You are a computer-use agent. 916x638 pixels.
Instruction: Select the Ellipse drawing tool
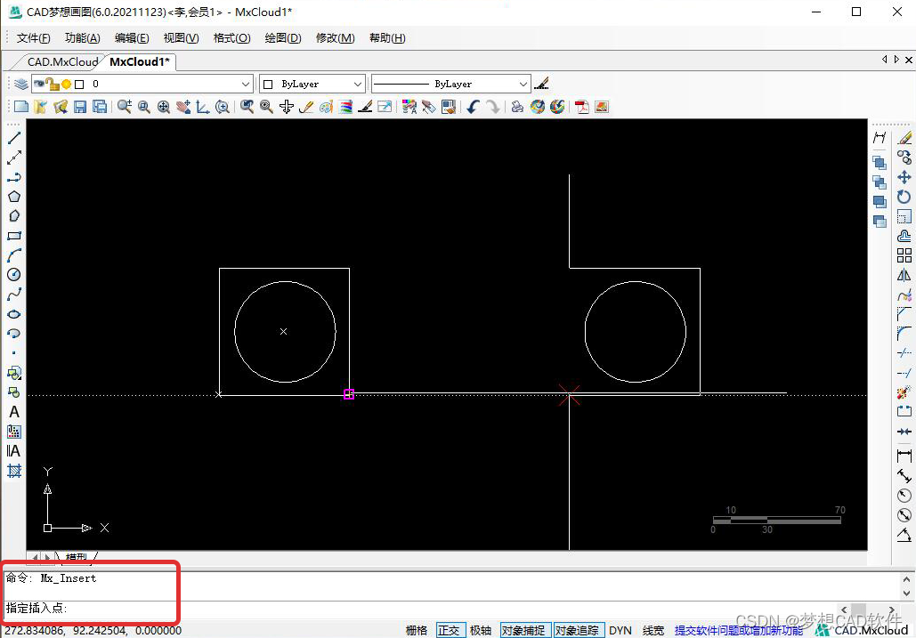click(14, 314)
